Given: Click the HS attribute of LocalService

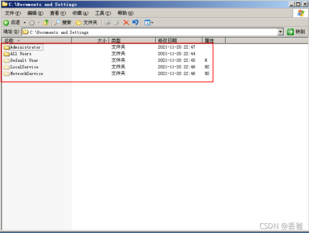Looking at the screenshot, I should click(207, 67).
